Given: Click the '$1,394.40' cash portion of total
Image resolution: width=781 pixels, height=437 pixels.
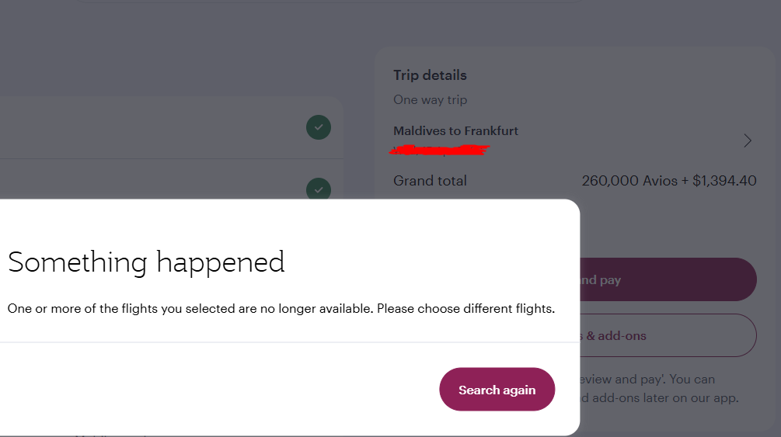Looking at the screenshot, I should click(x=724, y=181).
